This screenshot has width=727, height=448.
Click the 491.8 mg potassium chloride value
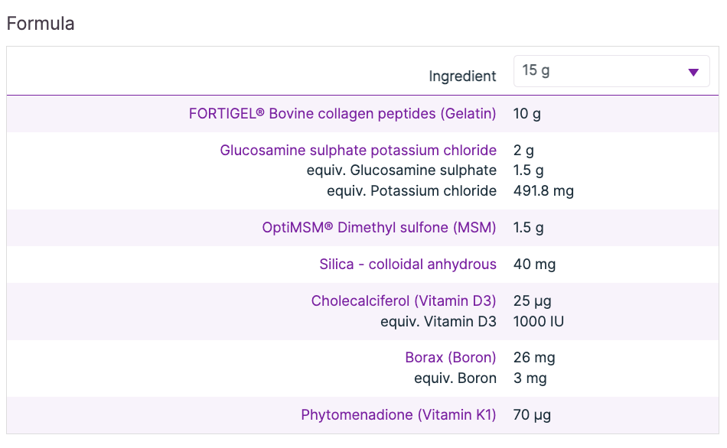click(x=543, y=190)
